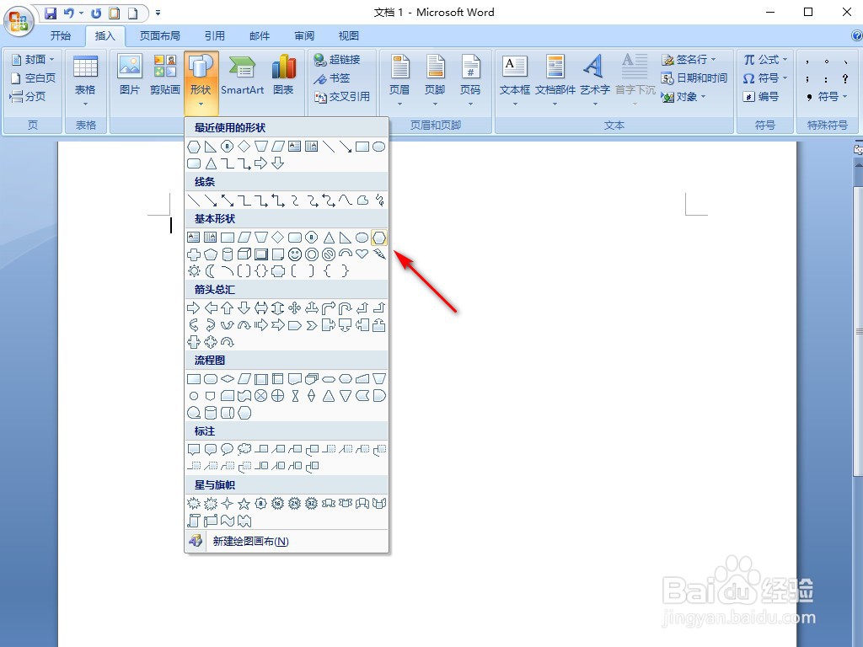Click New Drawing Canvas option

tap(287, 542)
